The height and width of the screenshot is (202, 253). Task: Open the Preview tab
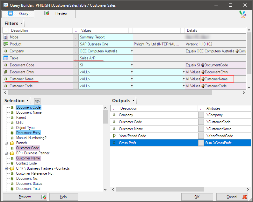[x=56, y=14]
